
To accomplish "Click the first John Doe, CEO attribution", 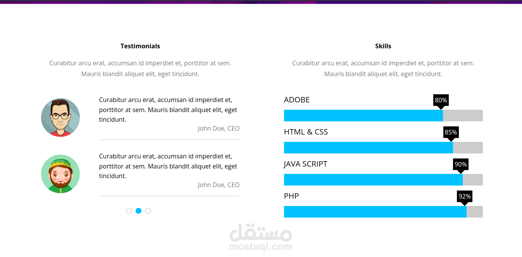I will coord(219,128).
